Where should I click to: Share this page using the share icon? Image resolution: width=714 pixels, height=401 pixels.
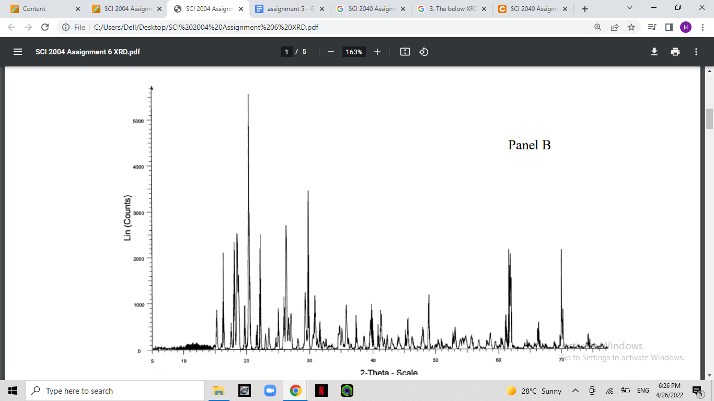pos(615,27)
